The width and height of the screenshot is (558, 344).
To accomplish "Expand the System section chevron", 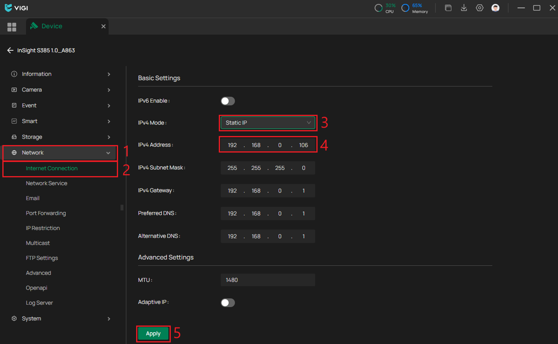I will coord(109,319).
